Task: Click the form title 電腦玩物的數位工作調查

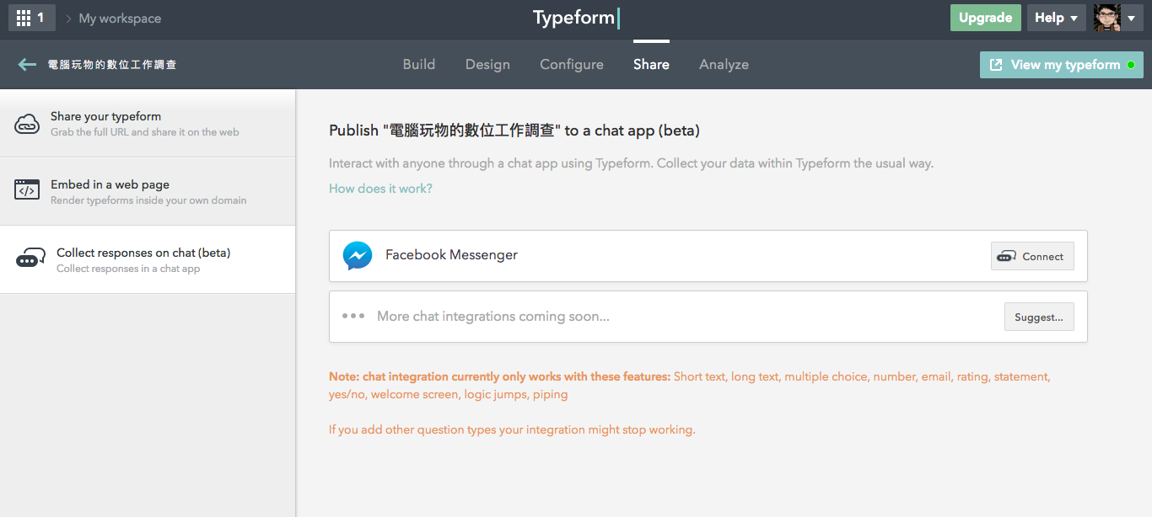Action: point(112,65)
